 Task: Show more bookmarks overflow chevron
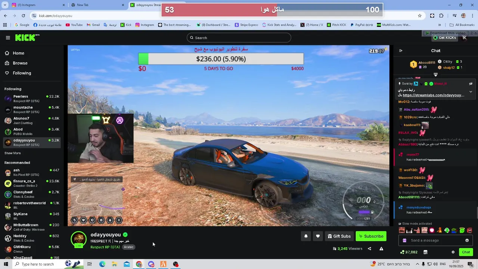(440, 25)
